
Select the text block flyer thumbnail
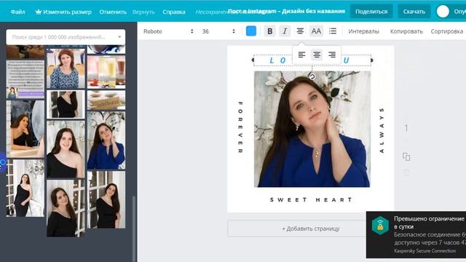25,79
